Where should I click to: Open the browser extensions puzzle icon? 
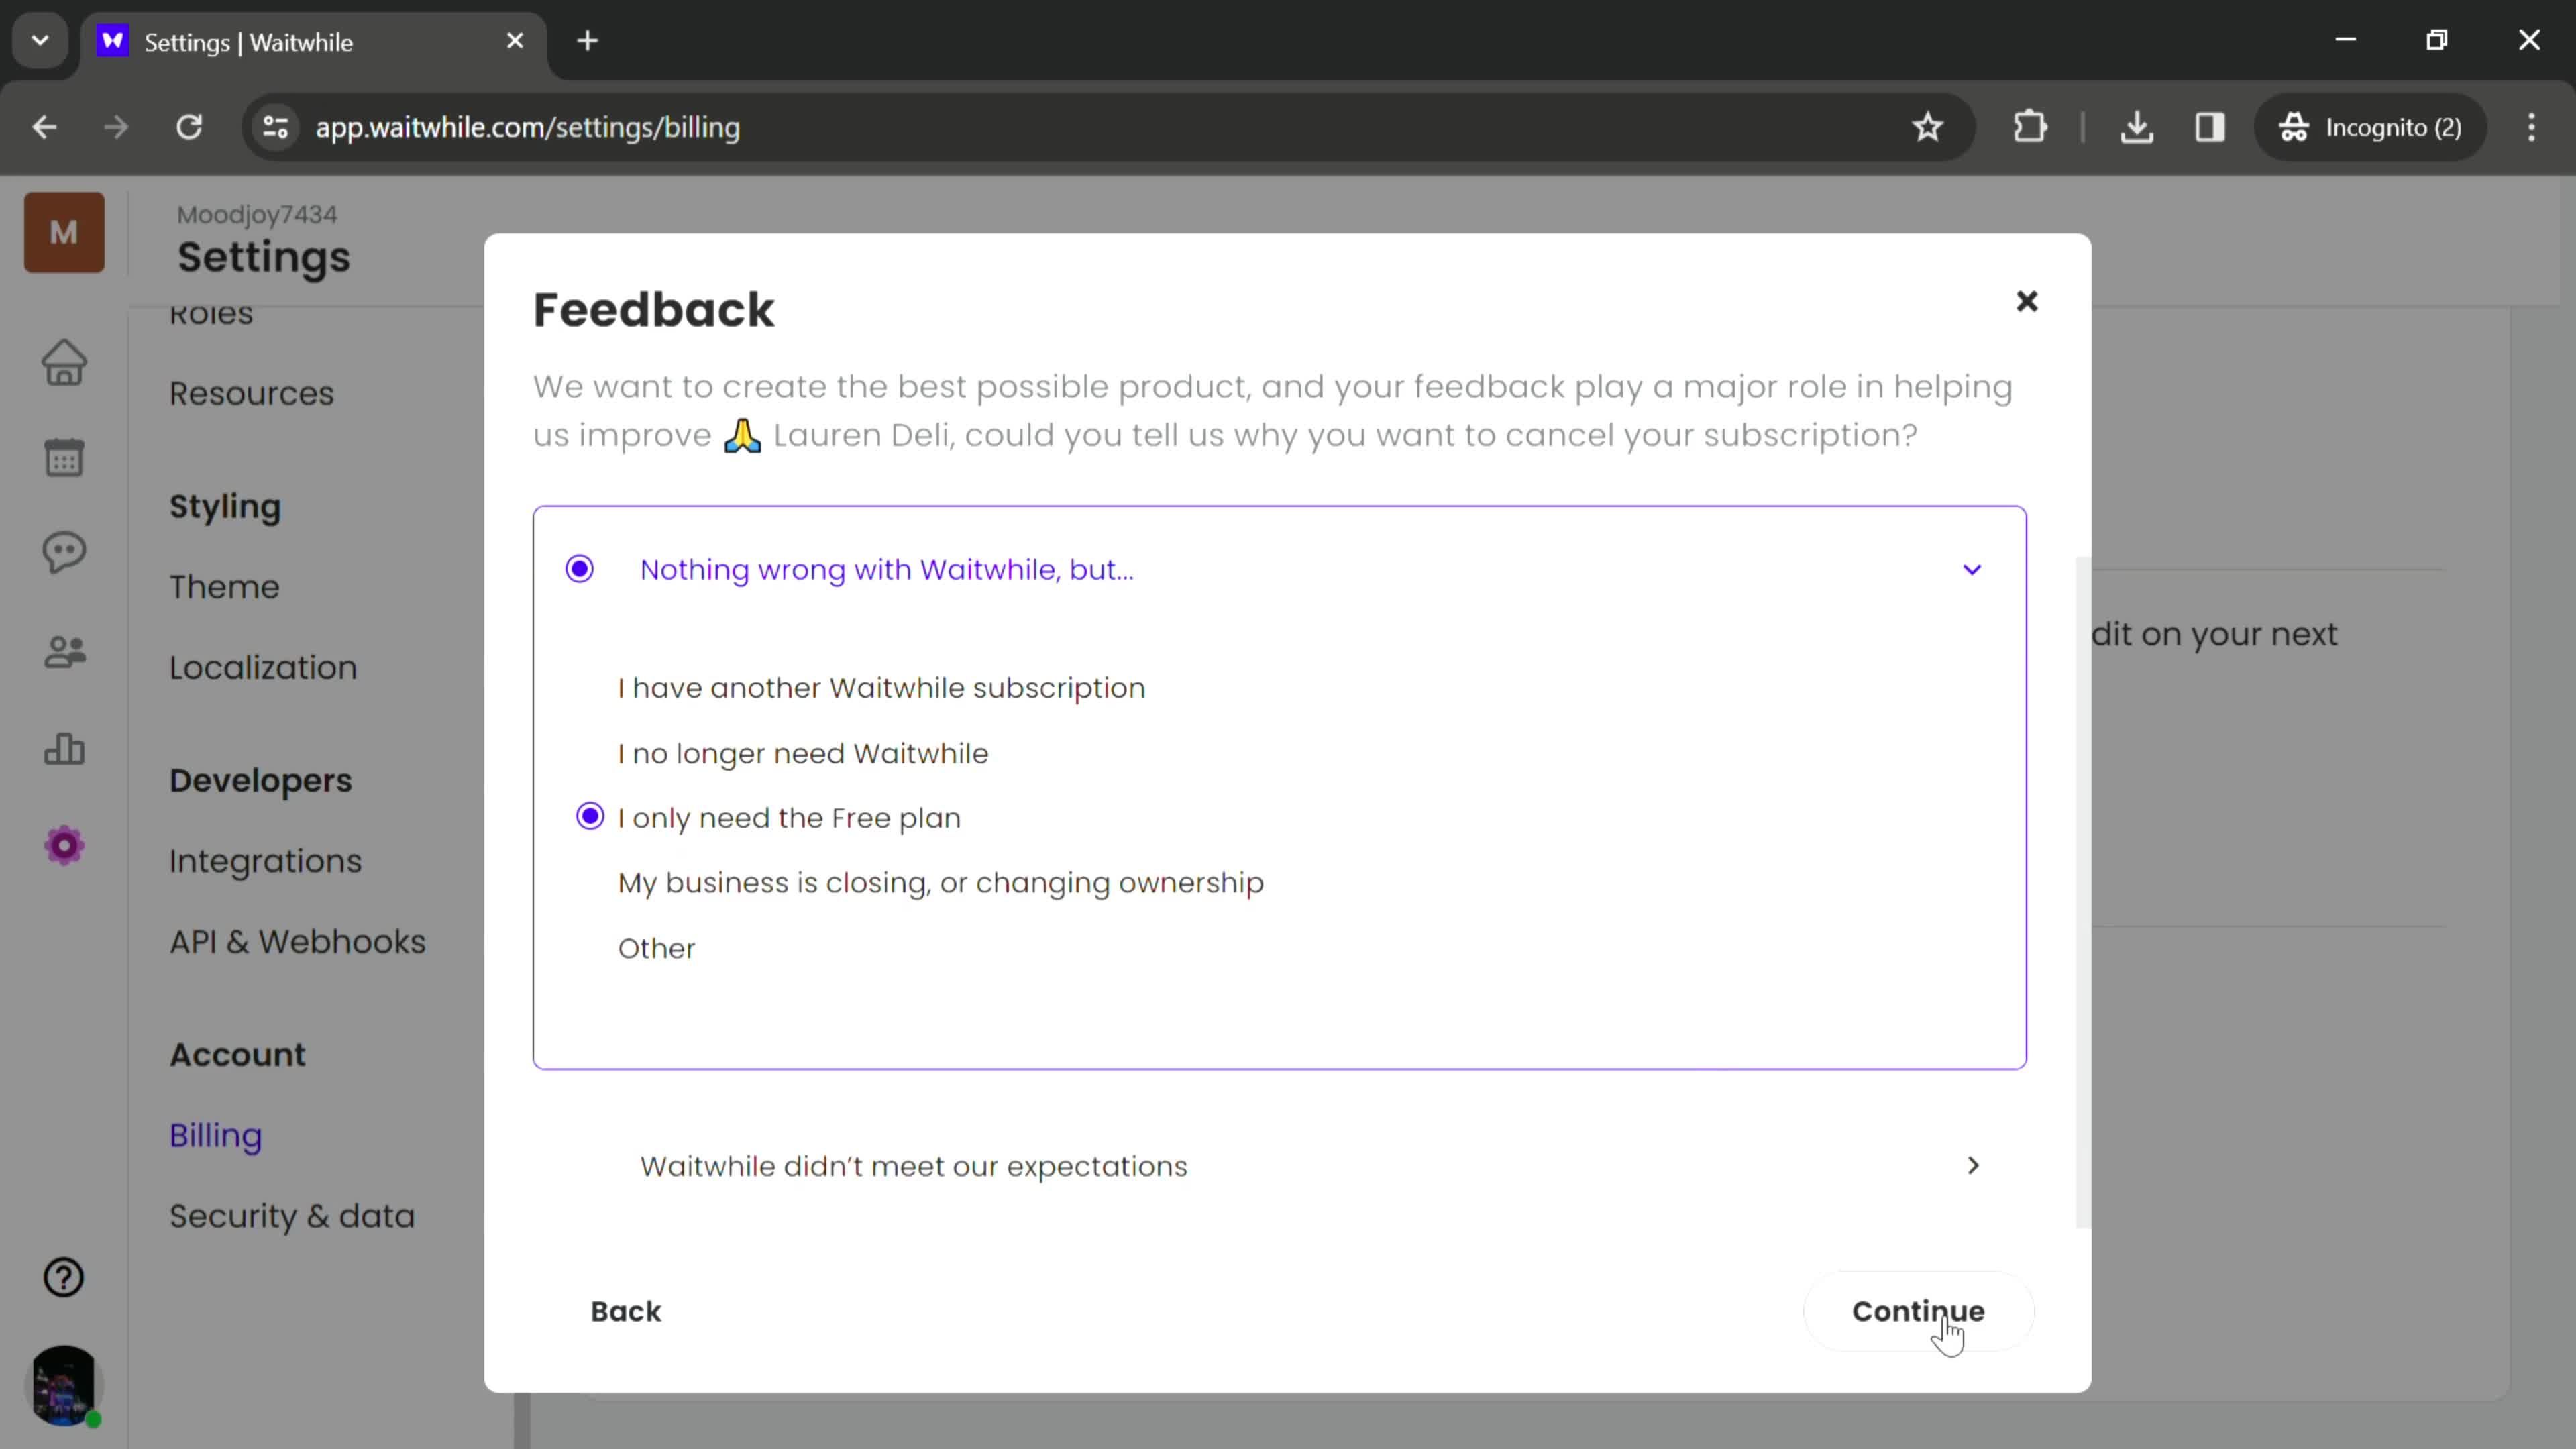(2029, 127)
